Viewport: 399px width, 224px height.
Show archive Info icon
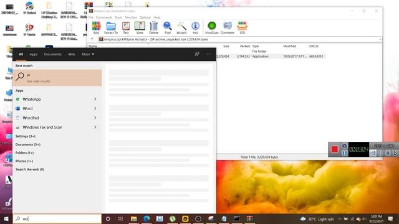195,27
